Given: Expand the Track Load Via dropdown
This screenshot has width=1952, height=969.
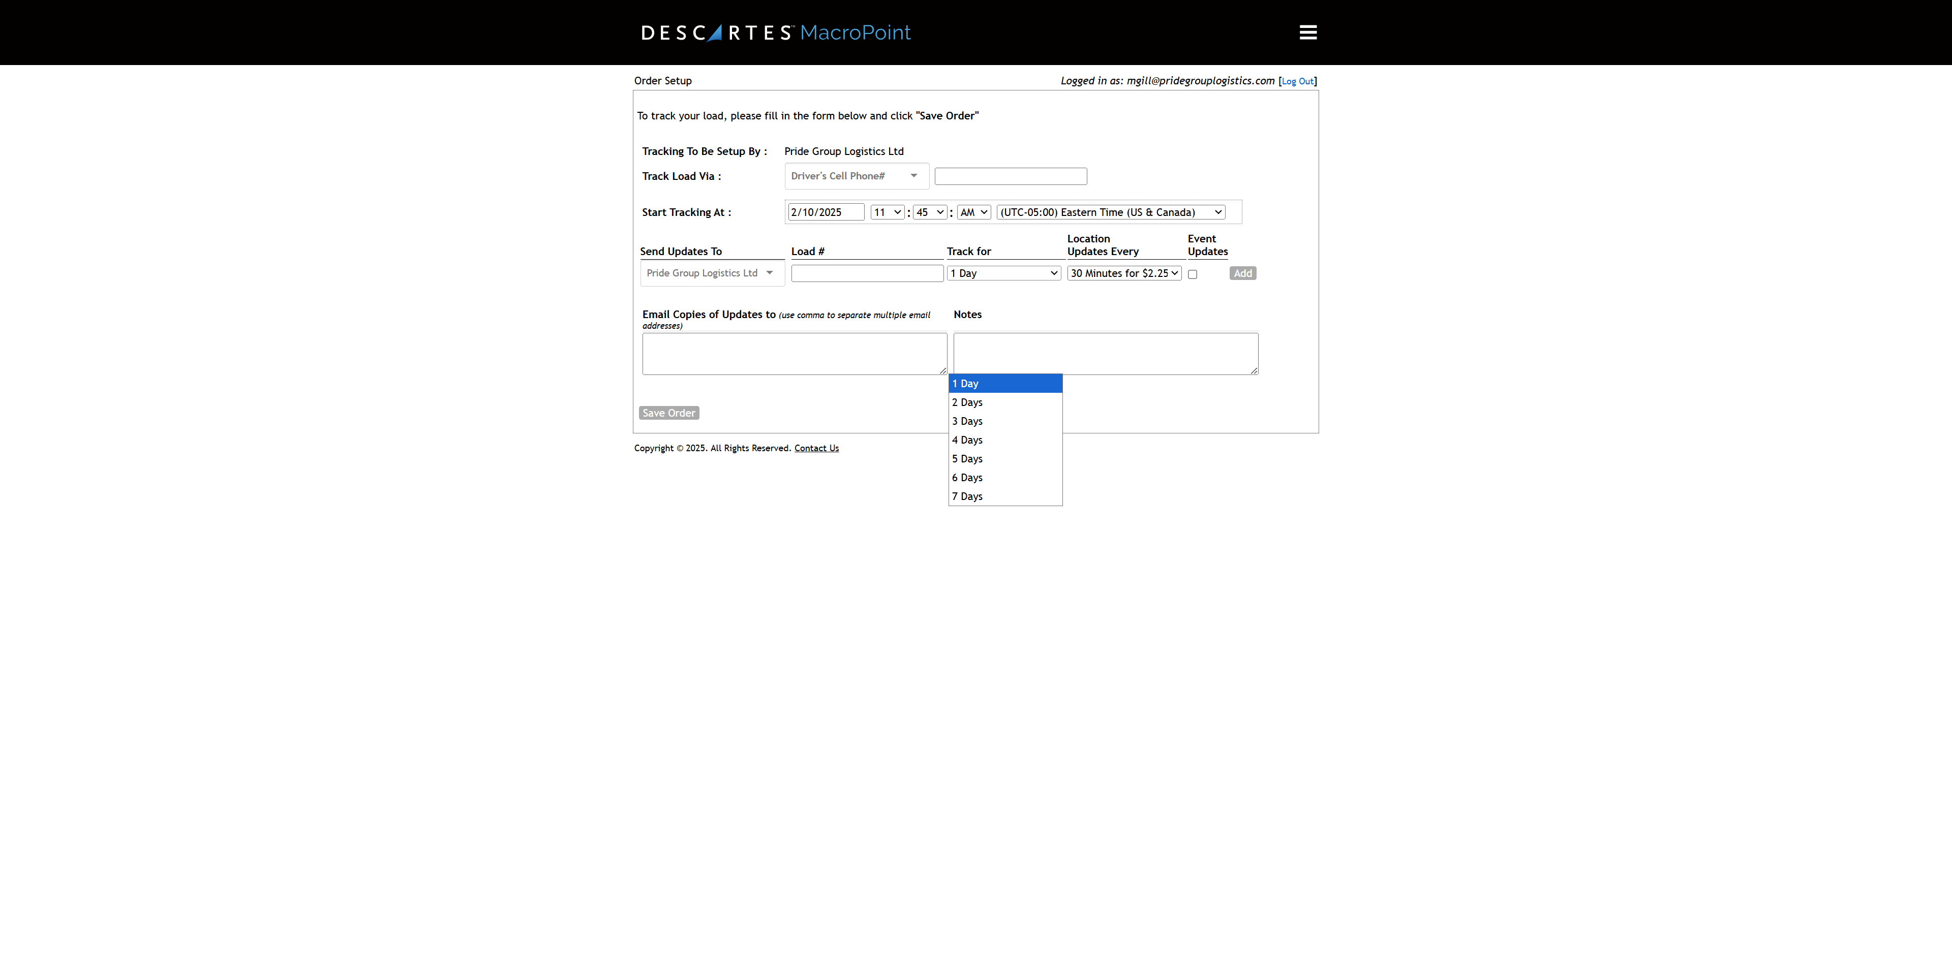Looking at the screenshot, I should pos(856,176).
